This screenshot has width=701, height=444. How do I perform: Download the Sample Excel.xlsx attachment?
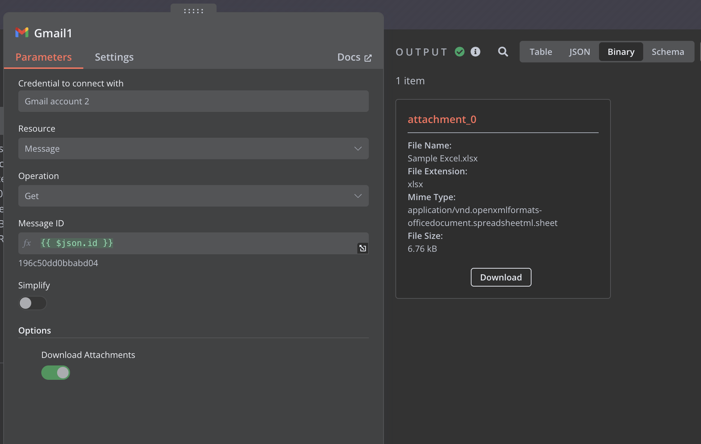[501, 277]
